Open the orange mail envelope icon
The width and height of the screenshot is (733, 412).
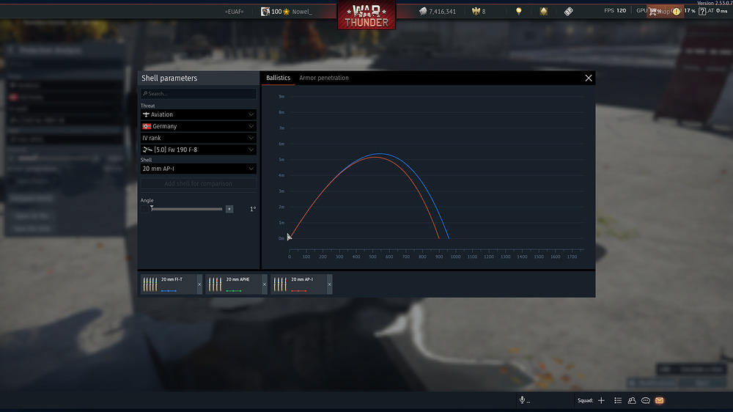click(x=660, y=400)
